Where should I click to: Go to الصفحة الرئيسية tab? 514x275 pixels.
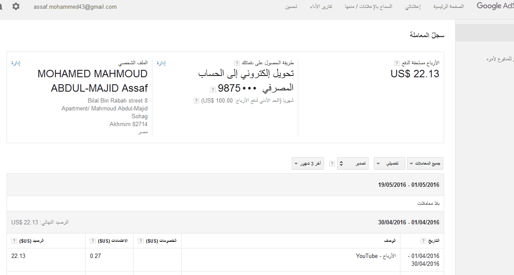click(448, 7)
